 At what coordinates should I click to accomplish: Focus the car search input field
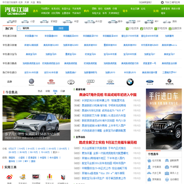[x=35, y=28]
